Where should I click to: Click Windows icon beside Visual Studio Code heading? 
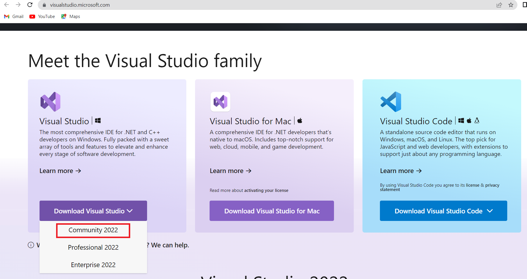tap(461, 120)
